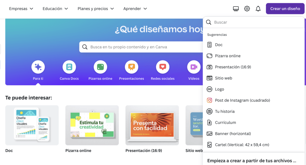Open the Redes sociales category label
This screenshot has height=165, width=306.
(163, 78)
